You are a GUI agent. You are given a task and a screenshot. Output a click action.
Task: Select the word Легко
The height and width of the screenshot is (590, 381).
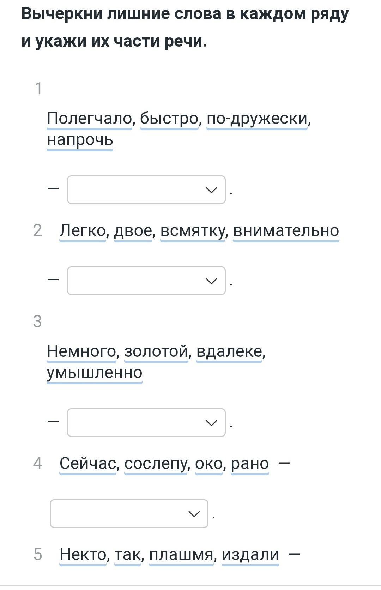(83, 230)
